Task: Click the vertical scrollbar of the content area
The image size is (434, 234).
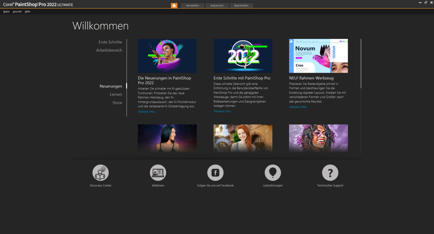Action: click(361, 64)
